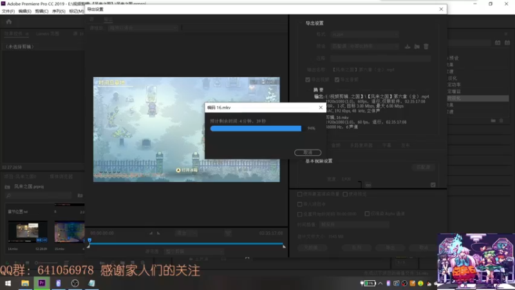Click the 注释 comments input field
The height and width of the screenshot is (290, 515).
(x=380, y=58)
